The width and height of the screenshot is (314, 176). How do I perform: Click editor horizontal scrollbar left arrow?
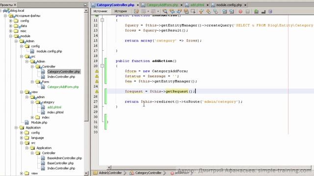click(109, 167)
